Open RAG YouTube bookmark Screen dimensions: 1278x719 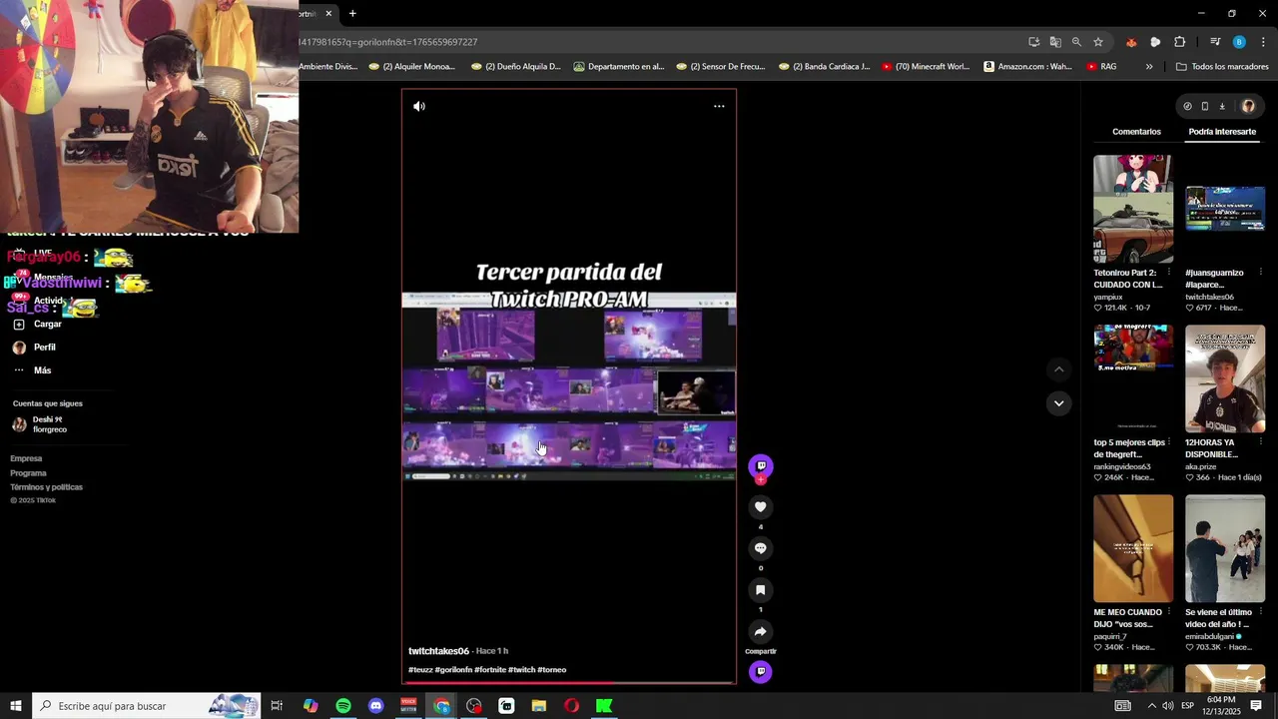tap(1101, 67)
